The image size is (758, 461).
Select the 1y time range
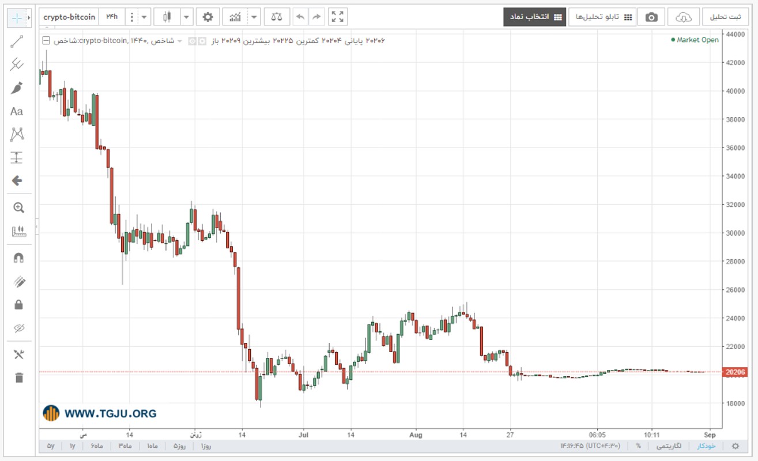(x=73, y=446)
